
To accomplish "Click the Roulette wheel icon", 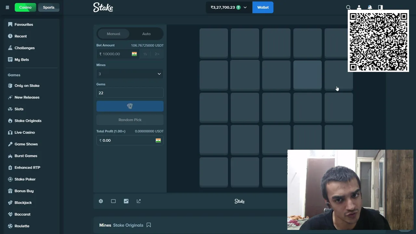I will point(10,226).
